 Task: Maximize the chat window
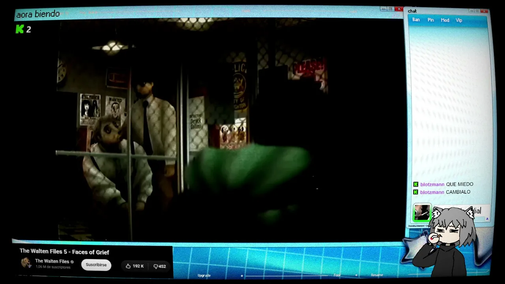pyautogui.click(x=477, y=11)
